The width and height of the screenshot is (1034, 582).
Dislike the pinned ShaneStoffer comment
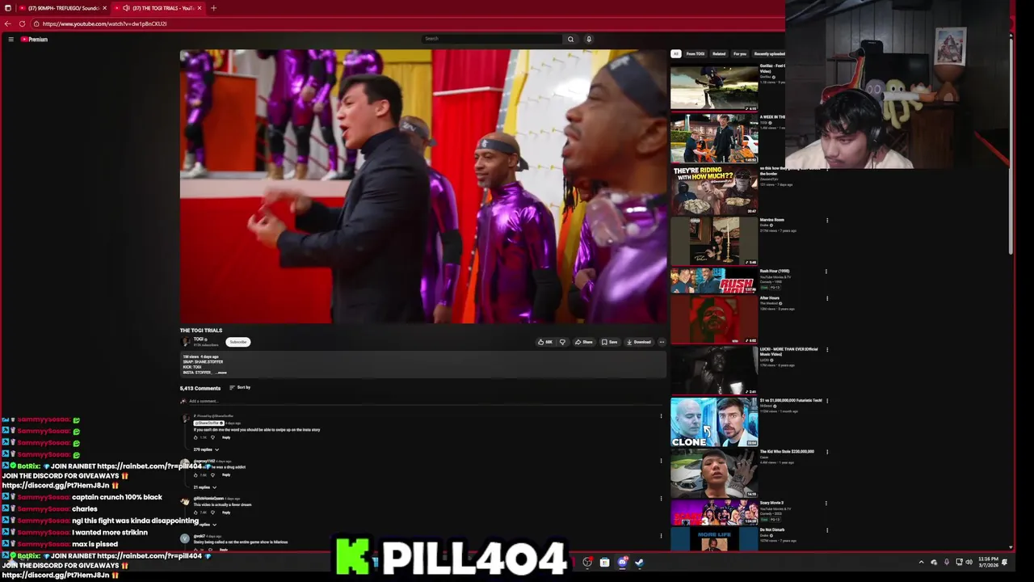[212, 437]
